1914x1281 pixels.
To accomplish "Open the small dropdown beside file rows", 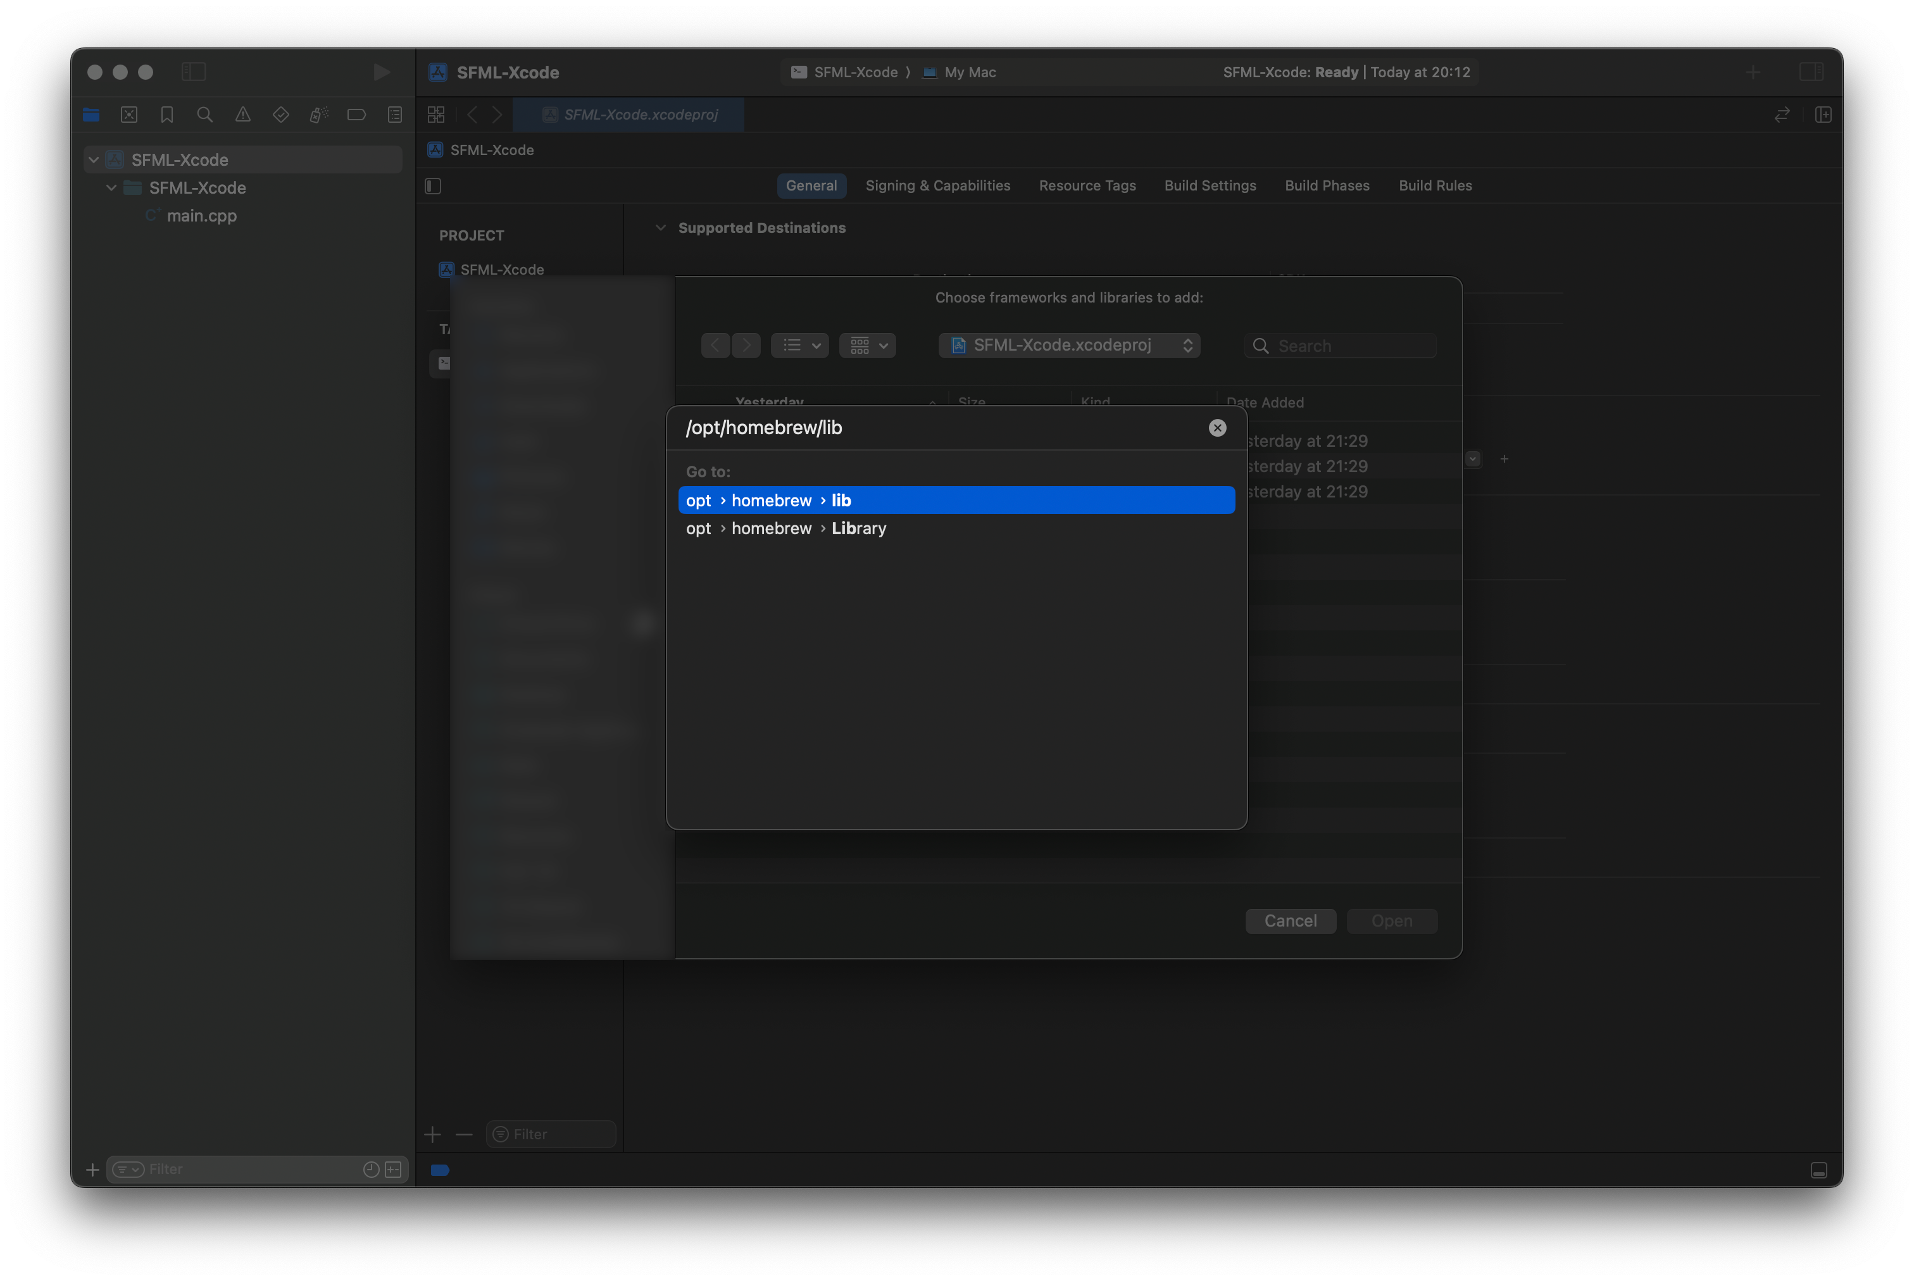I will (1472, 458).
